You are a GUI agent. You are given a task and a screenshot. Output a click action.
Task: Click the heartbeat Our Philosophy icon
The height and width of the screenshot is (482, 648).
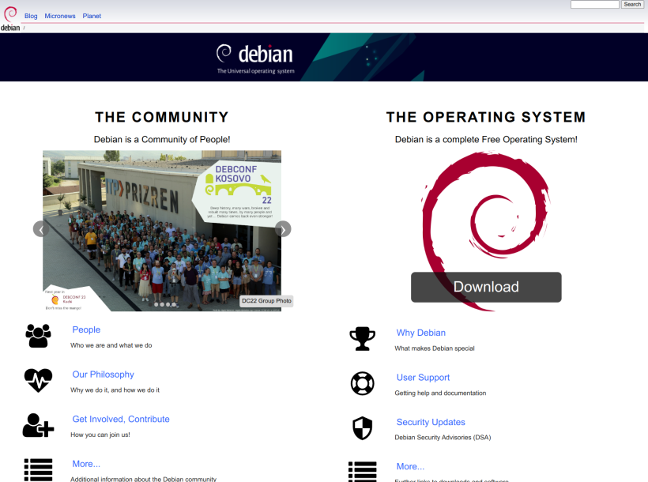[38, 380]
